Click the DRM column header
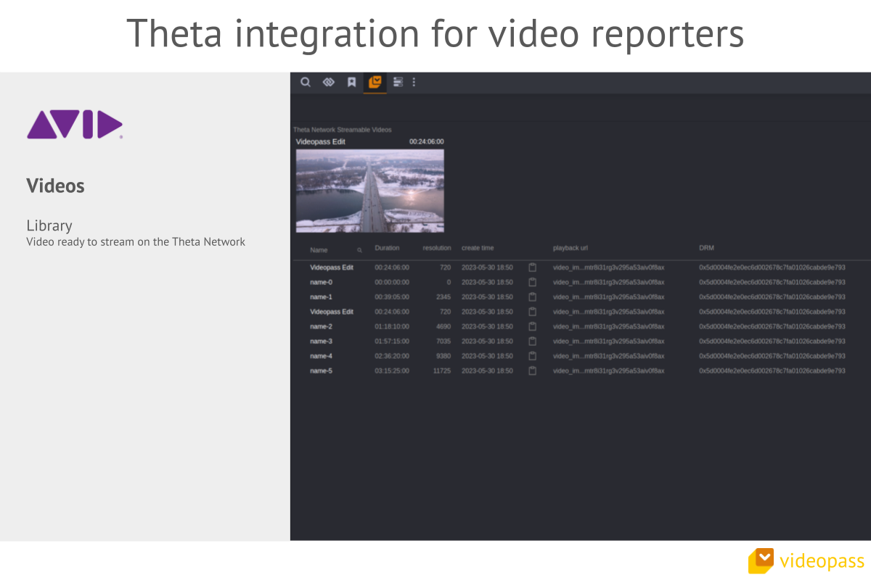Viewport: 871px width, 580px height. click(706, 248)
